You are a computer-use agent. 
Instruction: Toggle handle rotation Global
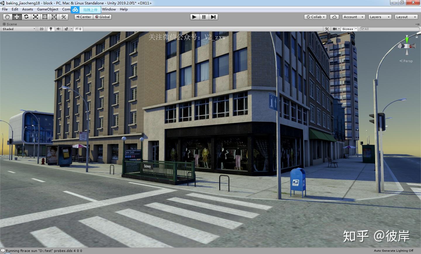(103, 17)
